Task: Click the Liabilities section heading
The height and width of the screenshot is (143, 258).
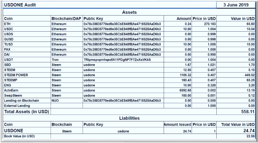Action: coord(129,118)
